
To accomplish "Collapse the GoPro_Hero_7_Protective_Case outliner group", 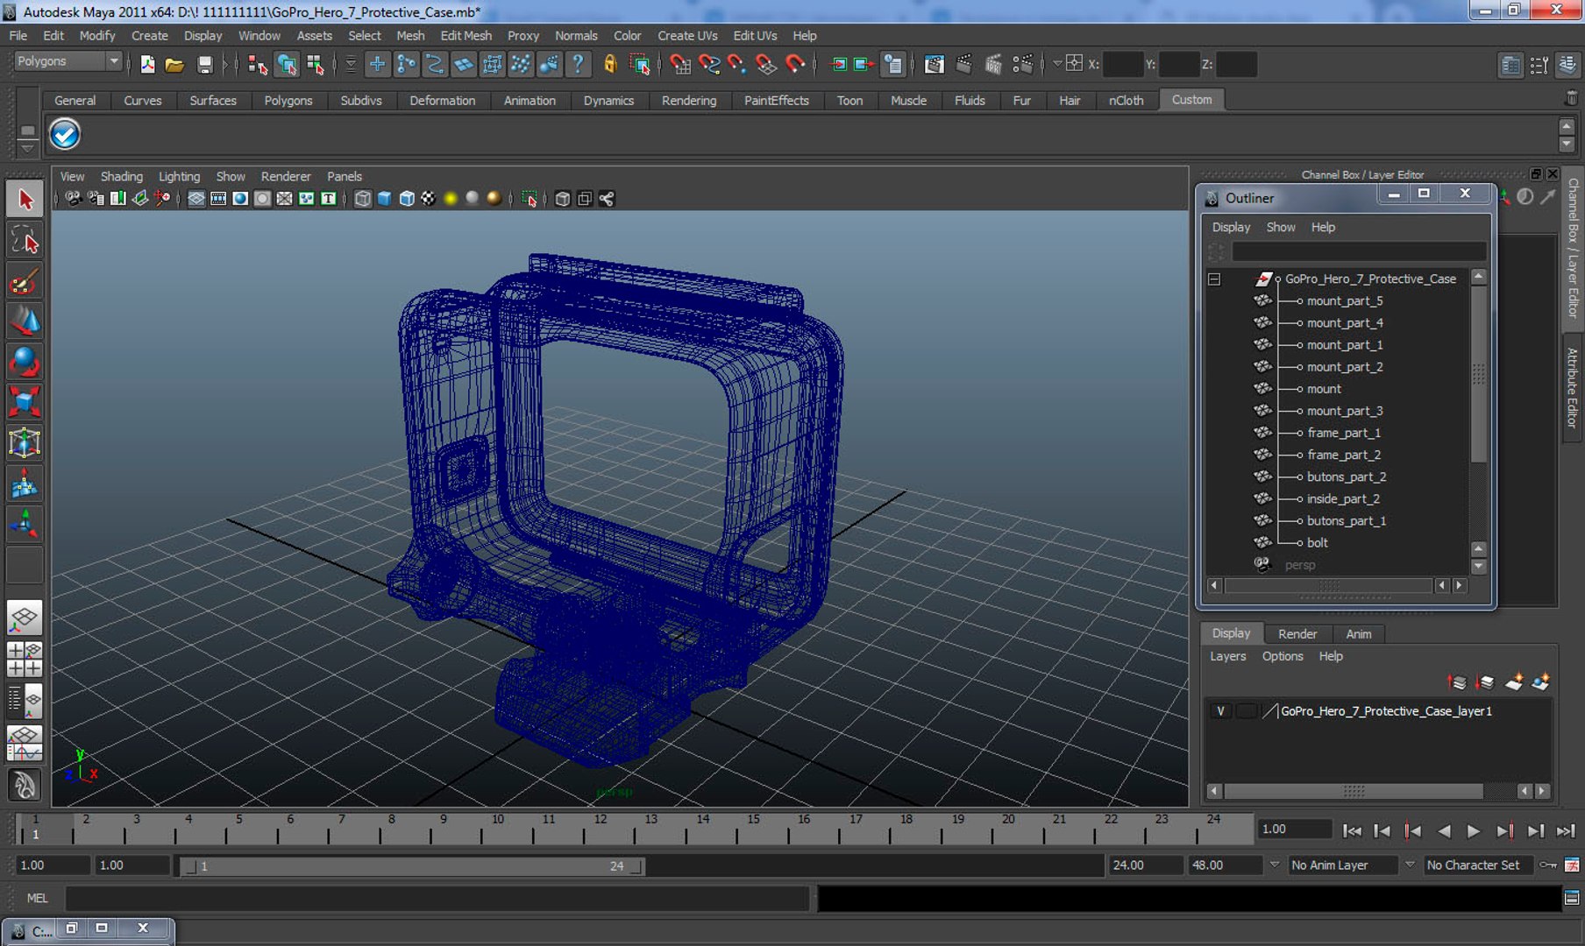I will [1214, 279].
